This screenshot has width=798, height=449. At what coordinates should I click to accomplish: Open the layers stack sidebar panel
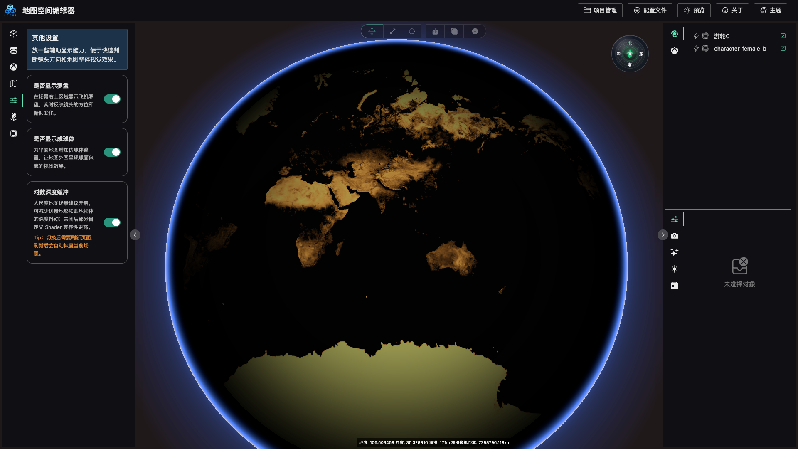click(14, 50)
